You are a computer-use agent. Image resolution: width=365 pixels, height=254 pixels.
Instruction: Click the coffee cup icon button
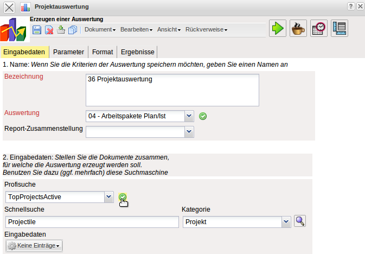tap(298, 29)
